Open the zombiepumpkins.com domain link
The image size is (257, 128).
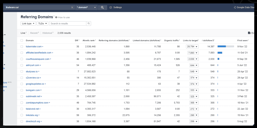point(37,103)
